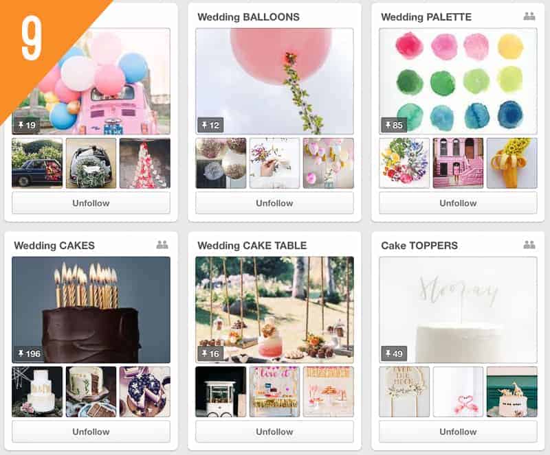550x455 pixels.
Task: Open the blueberry cake thumbnail
Action: [145, 392]
